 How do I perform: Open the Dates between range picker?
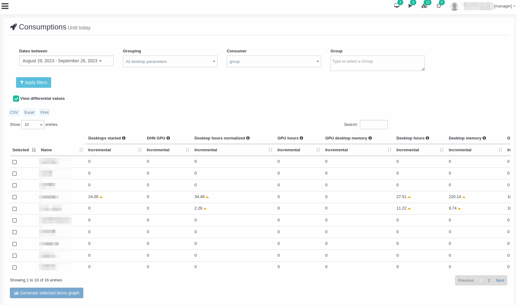[66, 61]
